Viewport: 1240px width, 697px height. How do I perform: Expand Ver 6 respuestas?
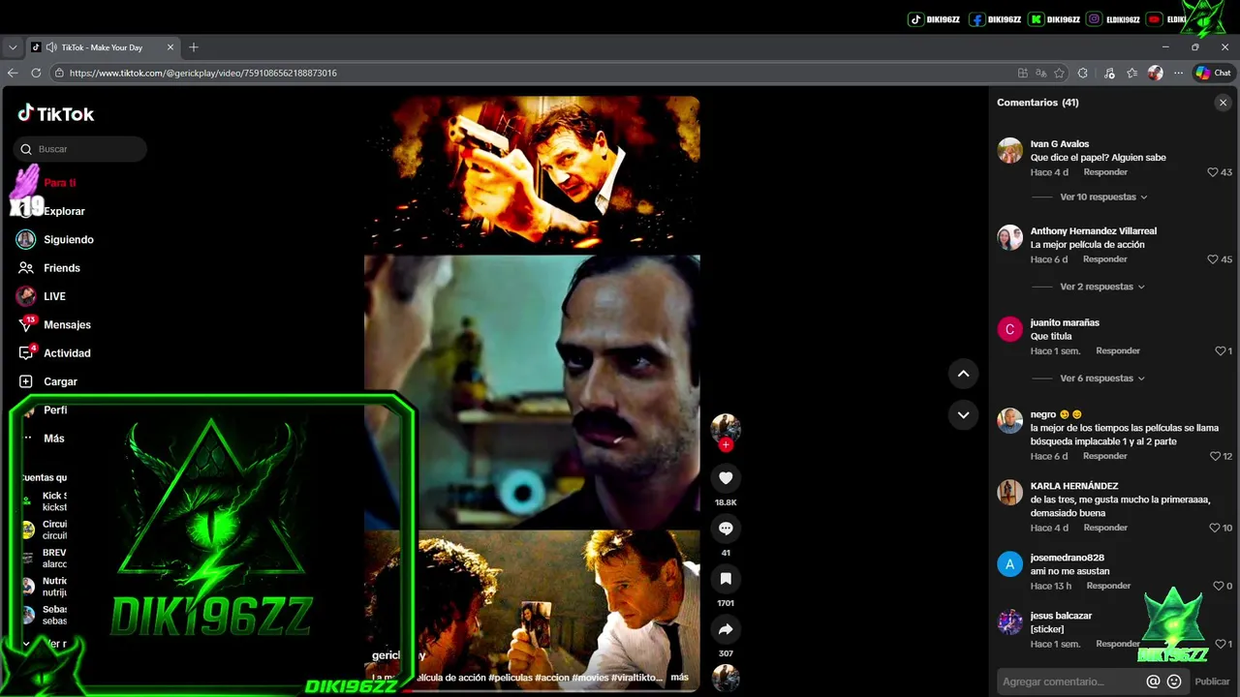[x=1102, y=379]
